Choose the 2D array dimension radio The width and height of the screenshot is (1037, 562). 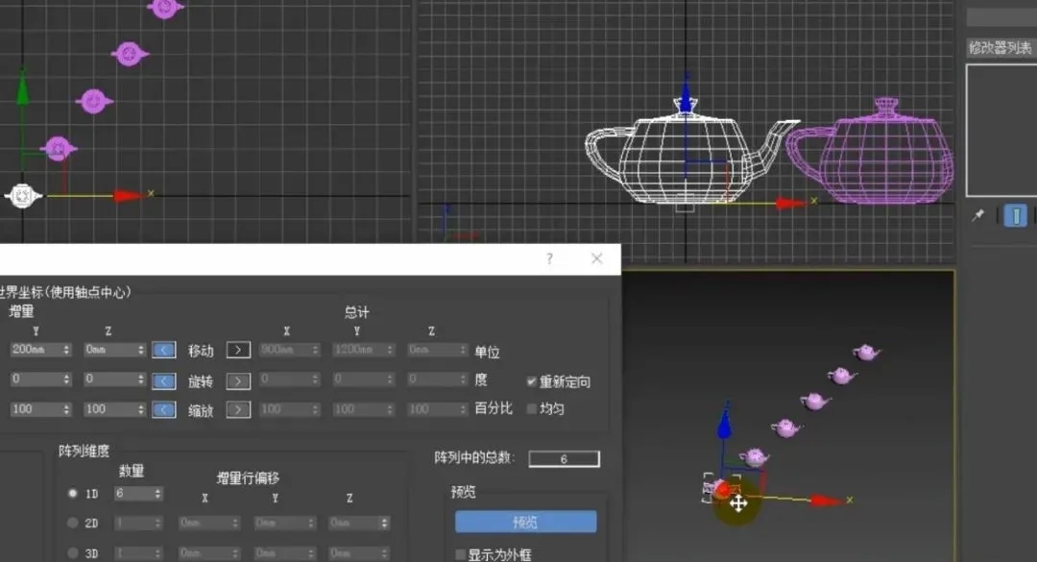tap(73, 523)
